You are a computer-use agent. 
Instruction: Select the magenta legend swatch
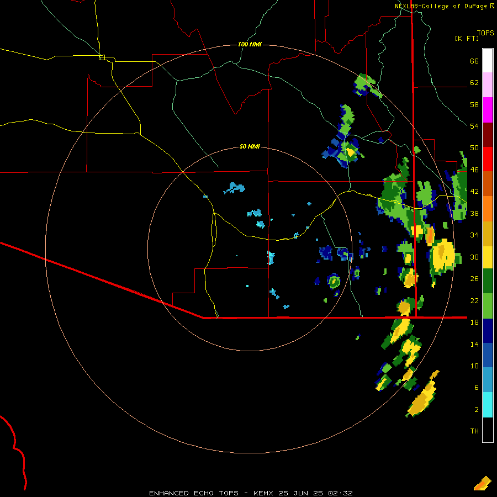488,110
